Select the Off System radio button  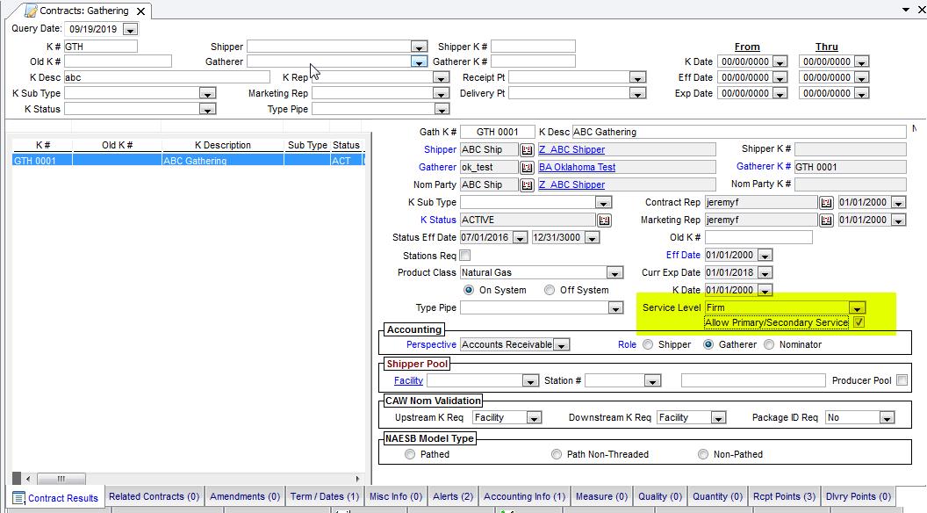tap(550, 290)
